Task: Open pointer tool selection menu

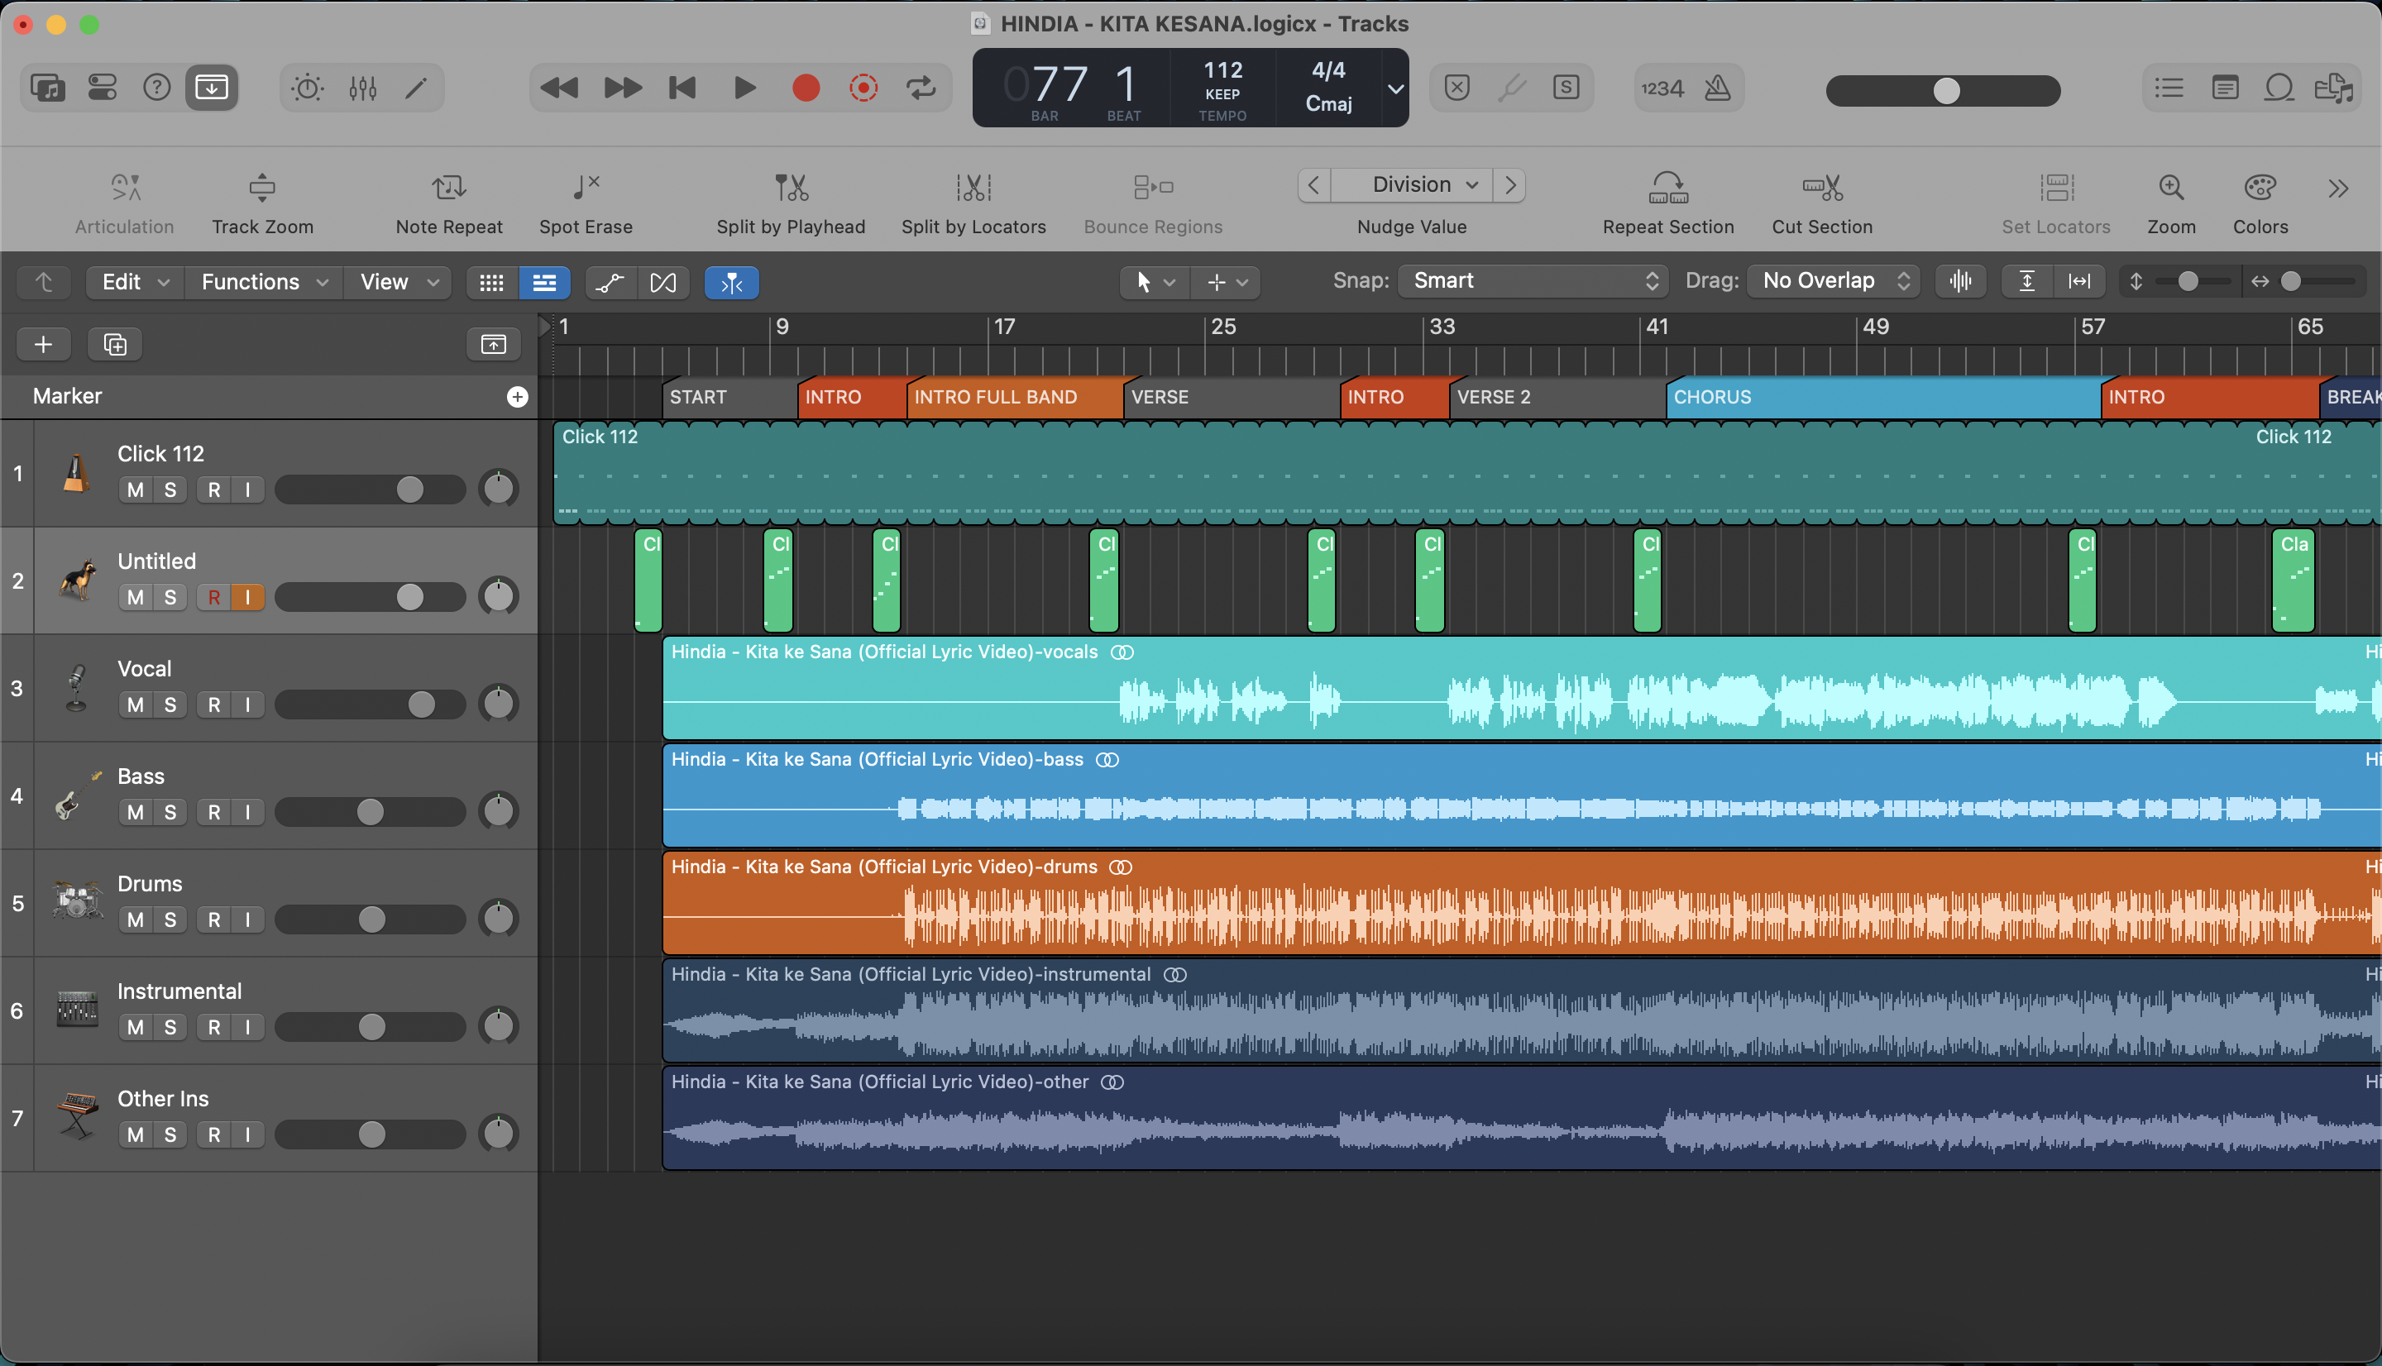Action: [1155, 281]
